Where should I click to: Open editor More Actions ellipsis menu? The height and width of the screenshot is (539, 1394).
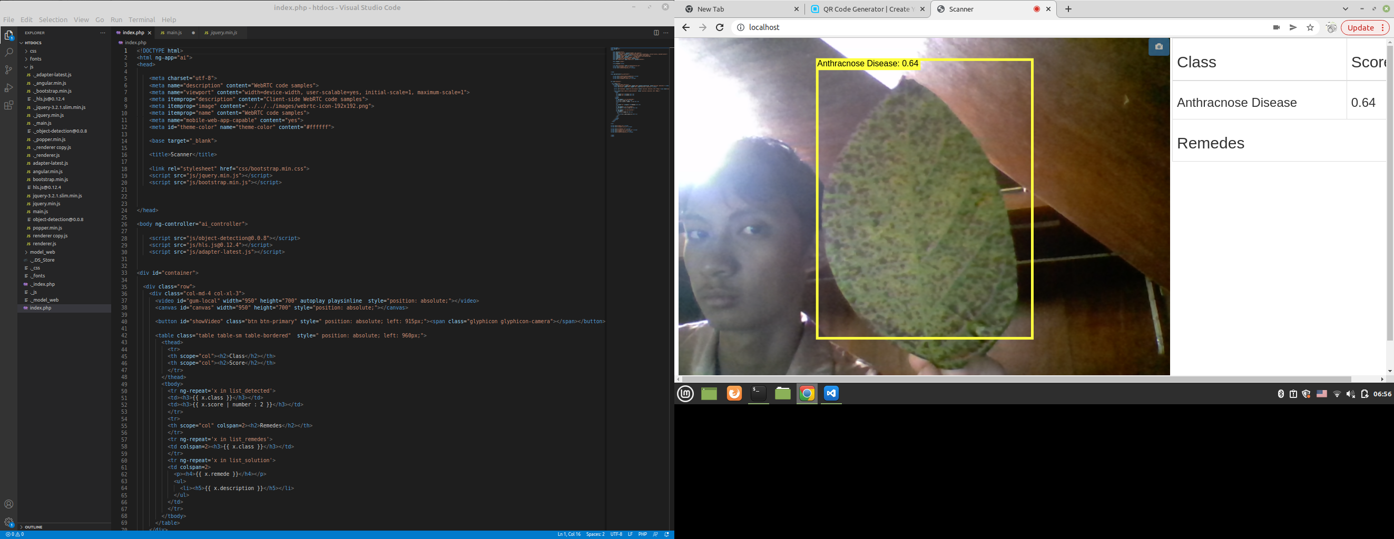click(x=666, y=33)
